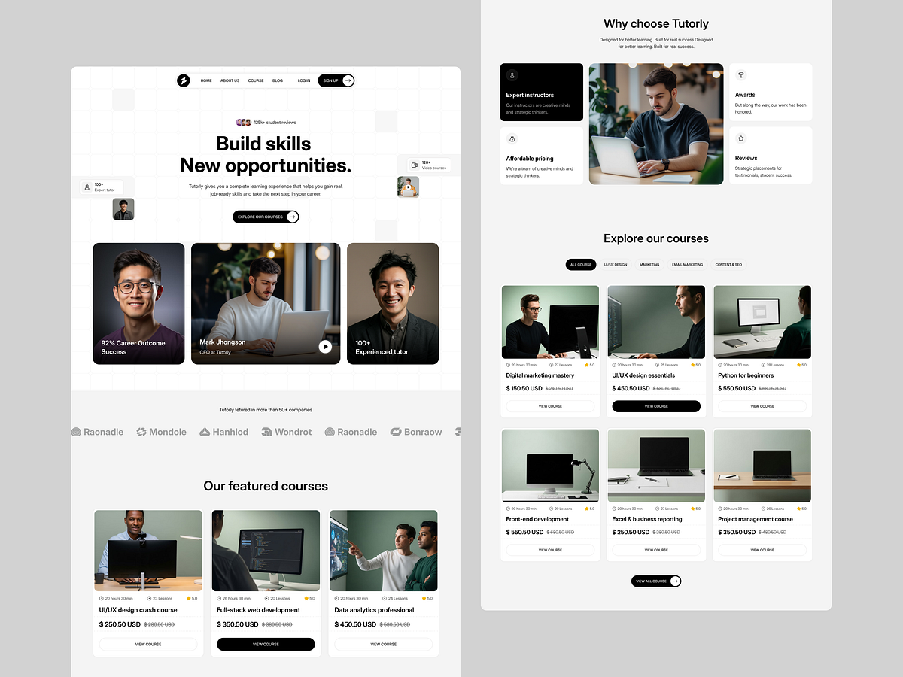Click VIEW COURSE for Python for beginners
The width and height of the screenshot is (903, 677).
(x=762, y=405)
